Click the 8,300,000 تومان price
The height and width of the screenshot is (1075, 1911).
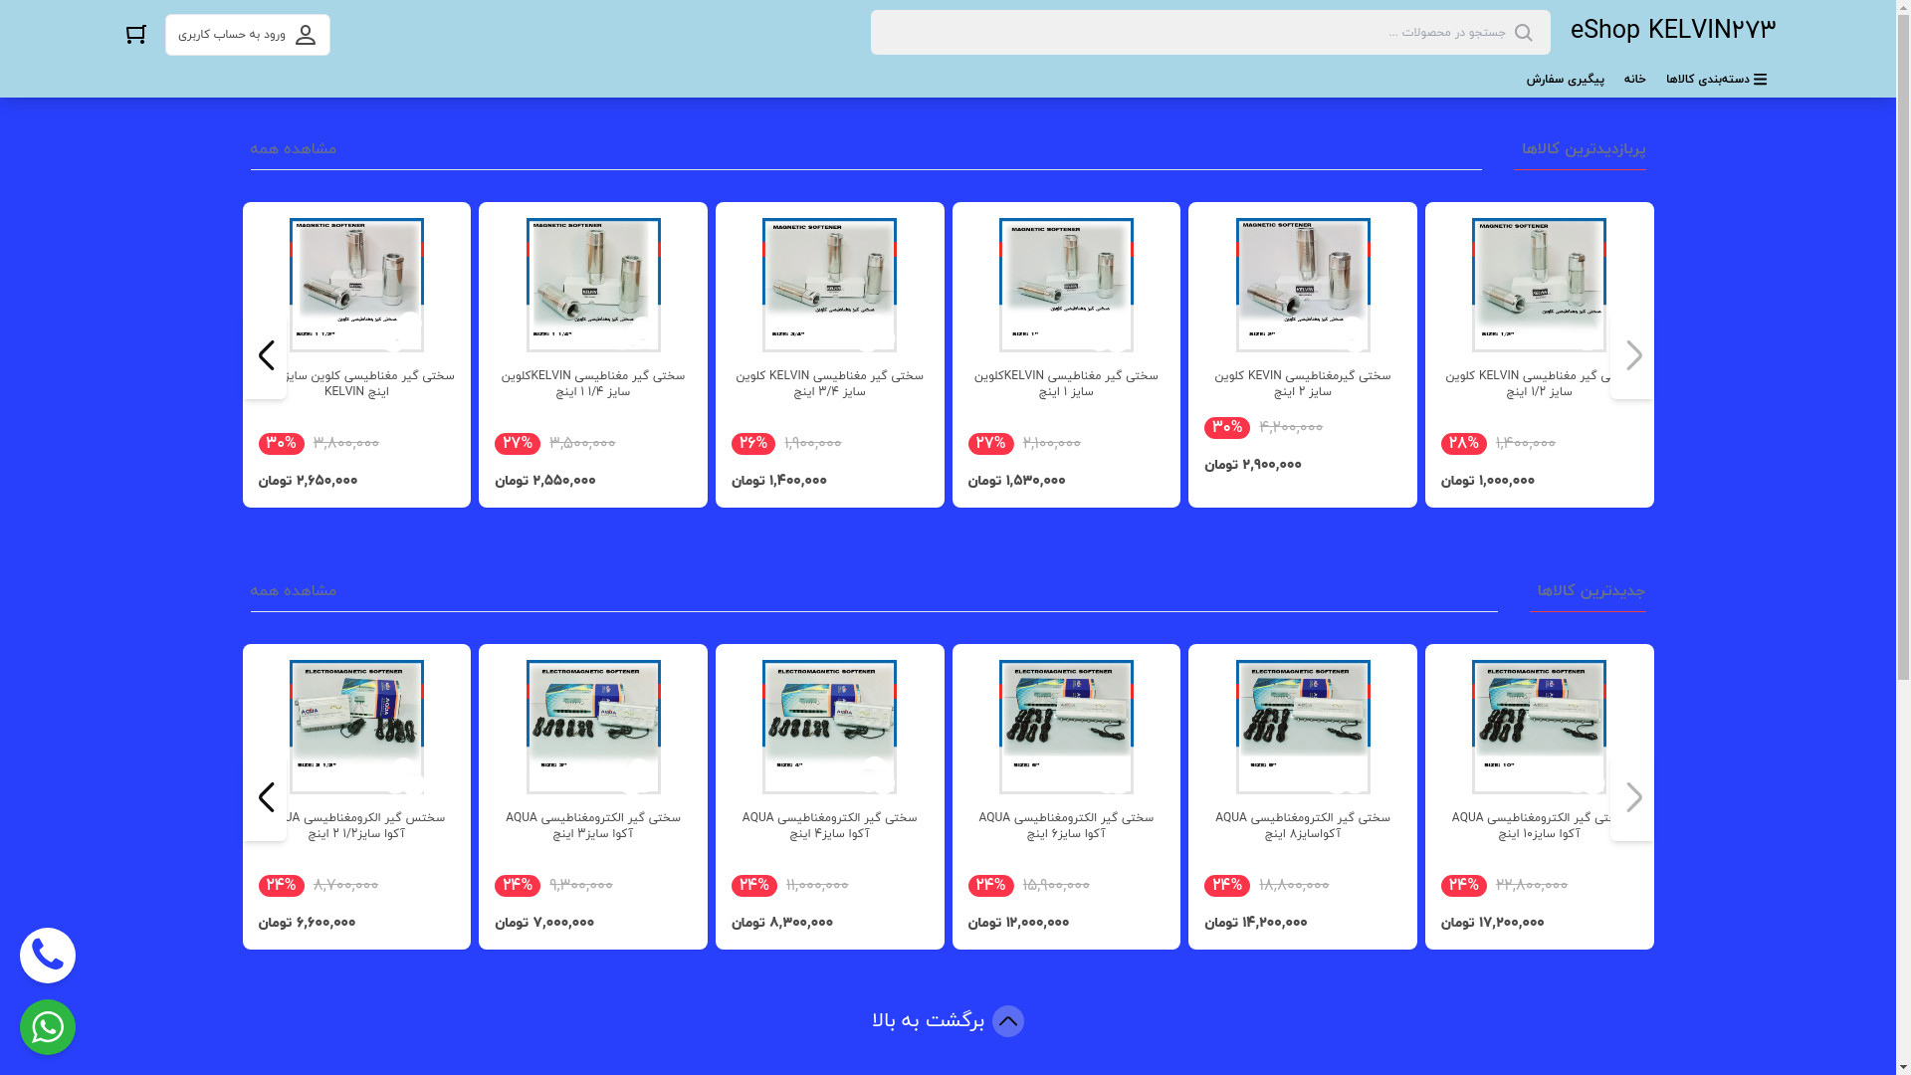pyautogui.click(x=782, y=924)
